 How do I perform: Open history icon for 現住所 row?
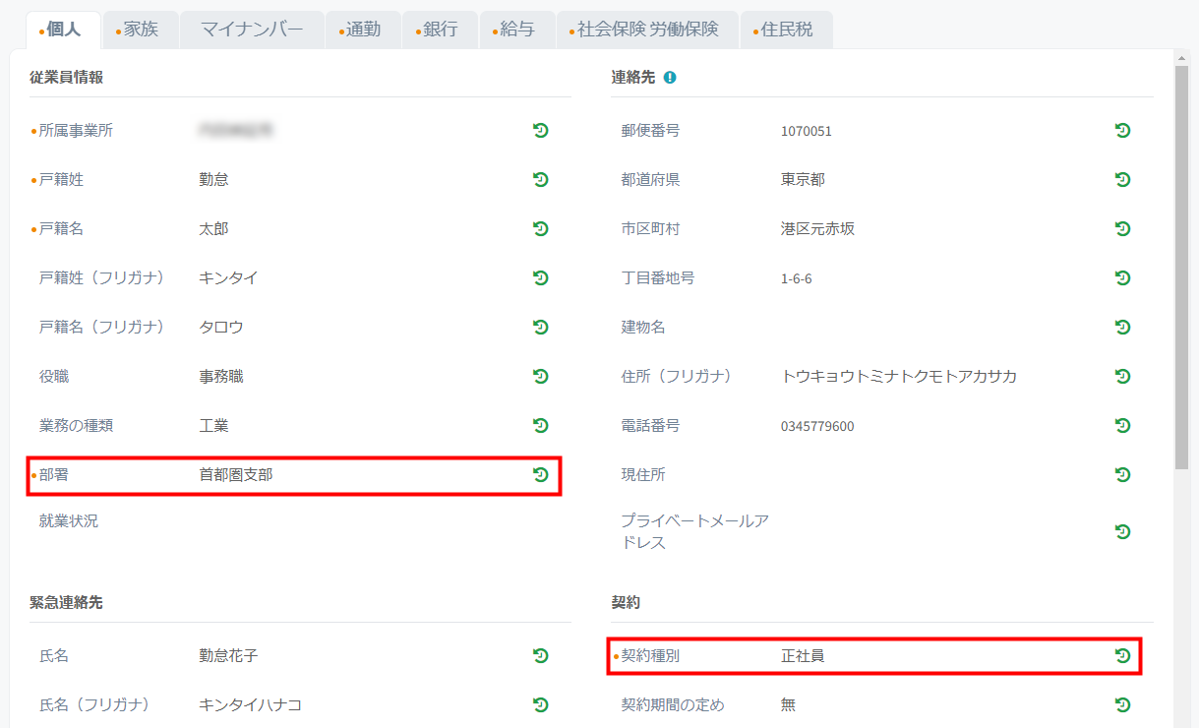1122,474
